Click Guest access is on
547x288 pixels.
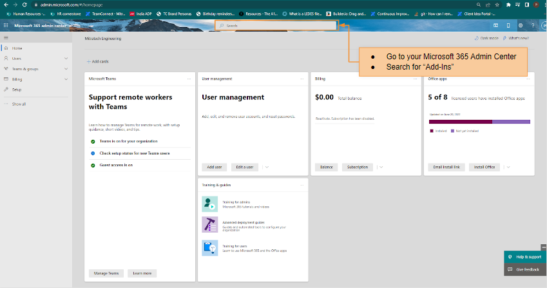point(116,165)
